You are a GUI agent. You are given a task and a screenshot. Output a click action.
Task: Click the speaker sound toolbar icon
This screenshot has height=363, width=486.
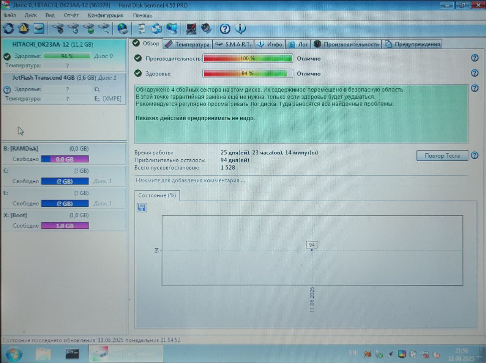[206, 28]
